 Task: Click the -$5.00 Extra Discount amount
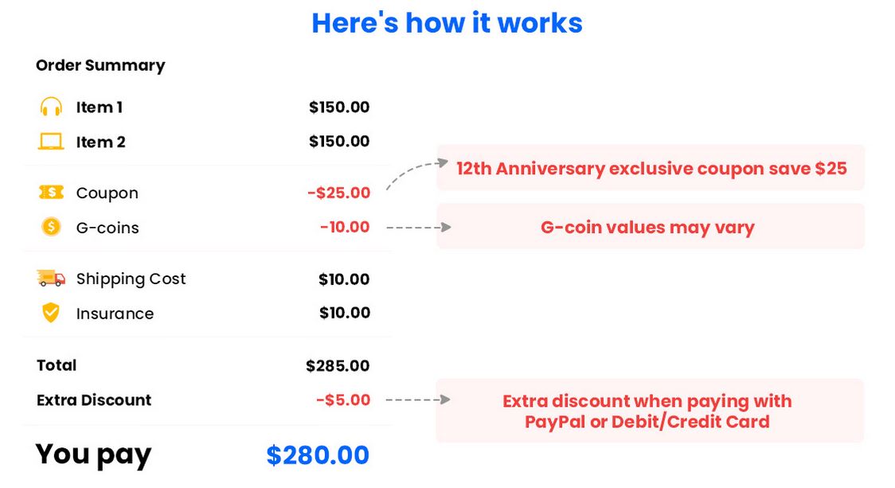pos(344,400)
